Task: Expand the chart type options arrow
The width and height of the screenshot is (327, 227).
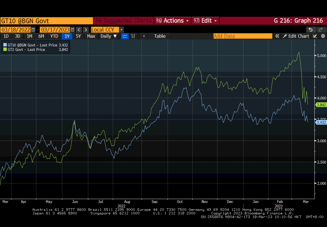Action: click(144, 36)
